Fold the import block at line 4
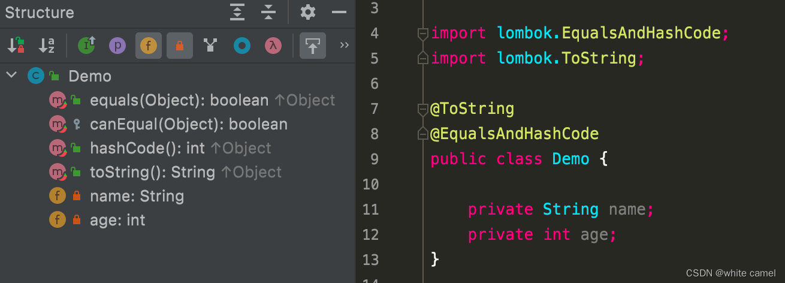 422,34
